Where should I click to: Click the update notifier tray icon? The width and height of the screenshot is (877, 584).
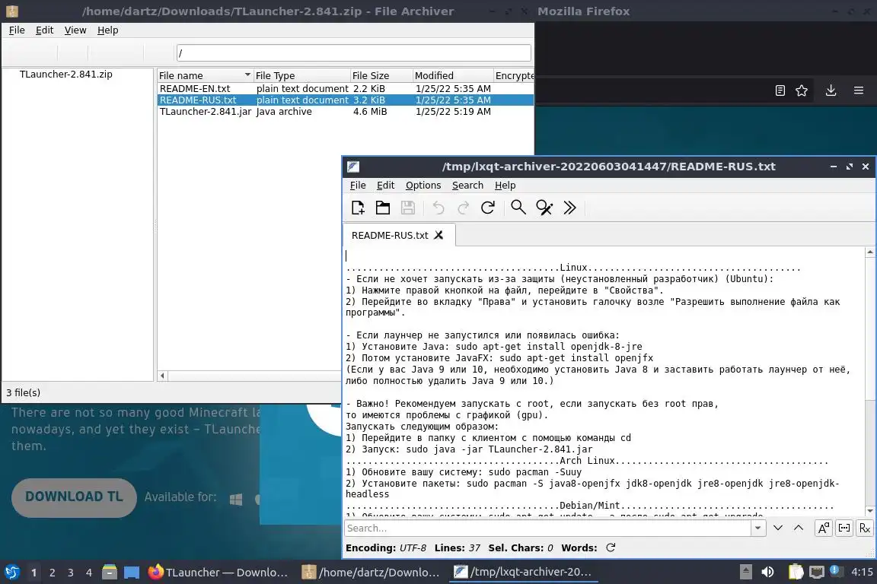click(835, 571)
